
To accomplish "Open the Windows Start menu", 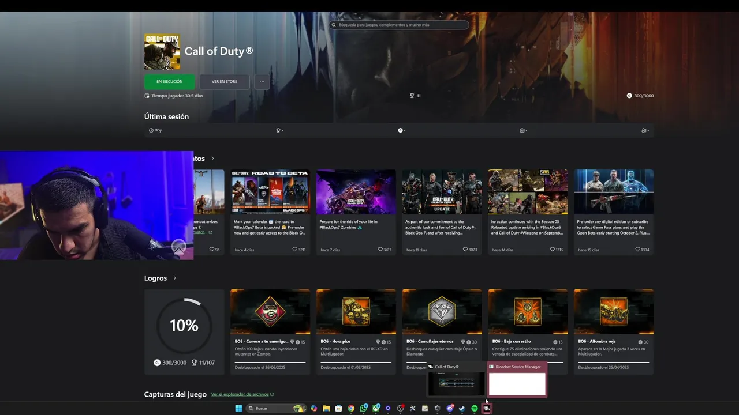I will click(x=238, y=408).
